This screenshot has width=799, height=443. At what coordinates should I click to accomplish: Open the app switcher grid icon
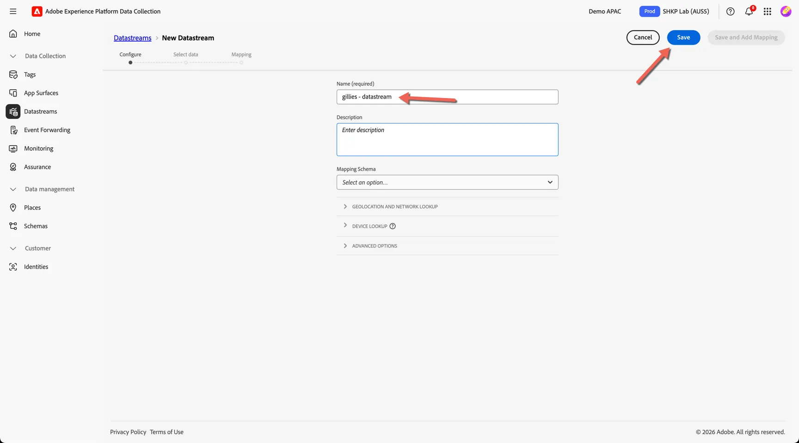(x=767, y=12)
